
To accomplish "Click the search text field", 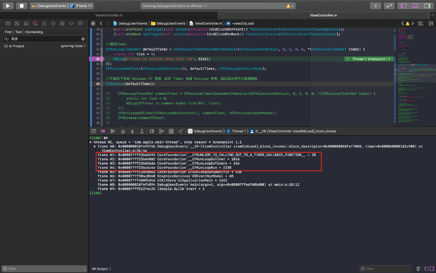I will click(44, 39).
